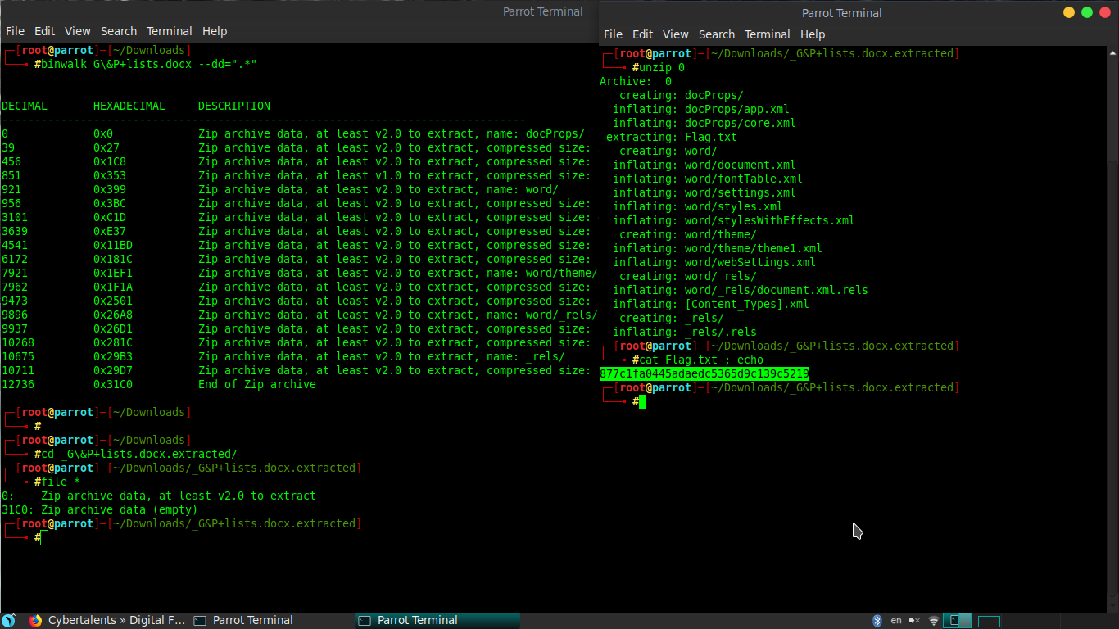Click the terminal icon on the active Parrot Terminal entry
Viewport: 1119px width, 629px height.
(364, 620)
